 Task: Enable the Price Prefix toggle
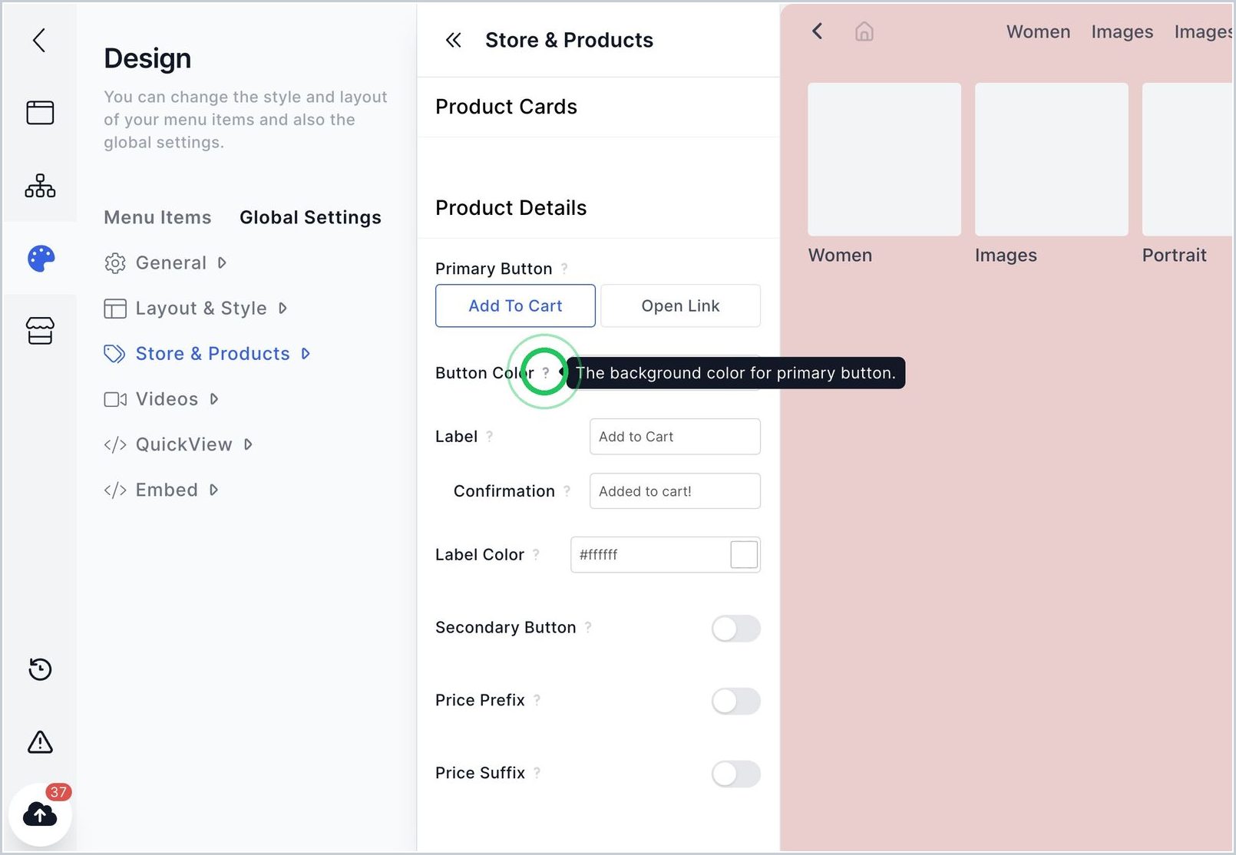click(735, 701)
